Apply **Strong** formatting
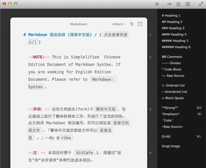Image resolution: width=206 pixels, height=168 pixels. pos(170,108)
